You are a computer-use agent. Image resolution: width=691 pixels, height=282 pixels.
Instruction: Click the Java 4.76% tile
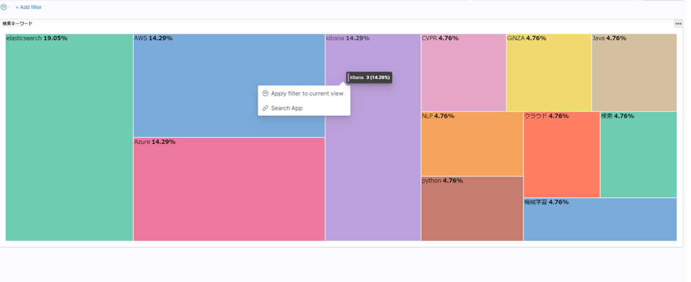(x=634, y=72)
